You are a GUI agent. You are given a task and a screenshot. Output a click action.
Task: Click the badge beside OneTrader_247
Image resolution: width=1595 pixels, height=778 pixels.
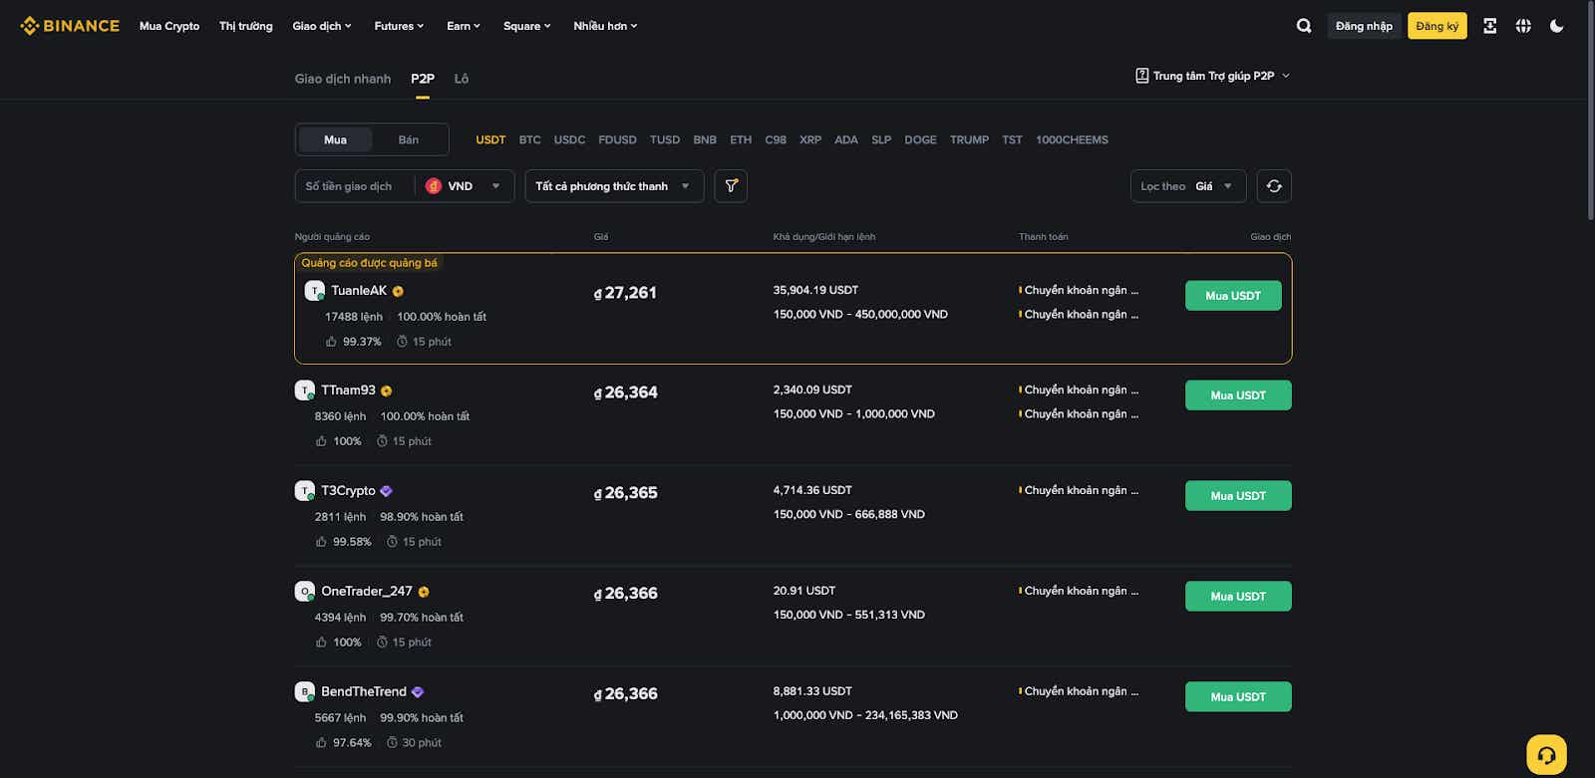coord(424,592)
